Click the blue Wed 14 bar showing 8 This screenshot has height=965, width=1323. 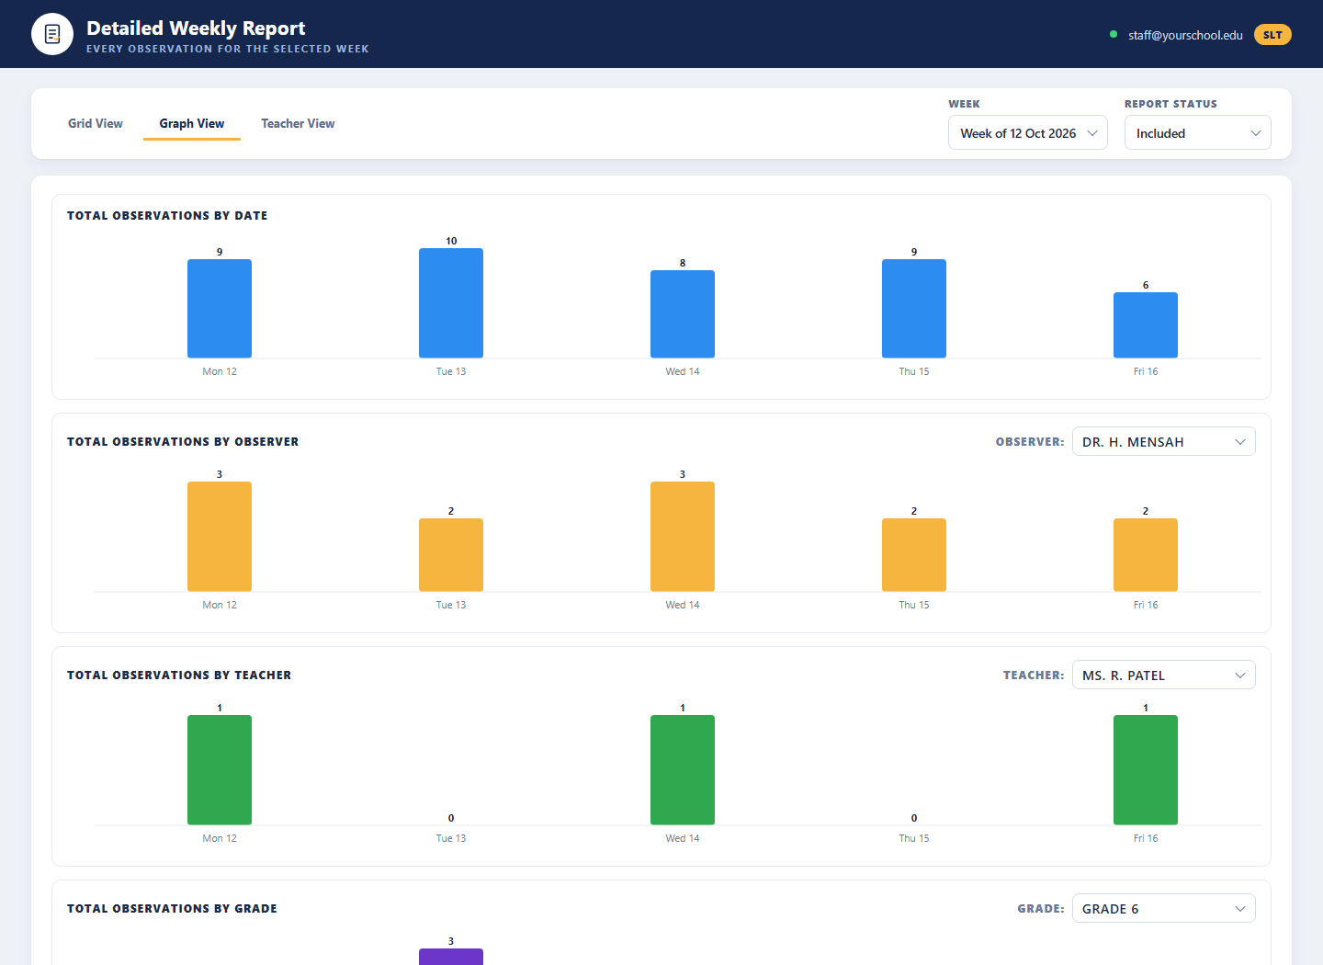(683, 314)
